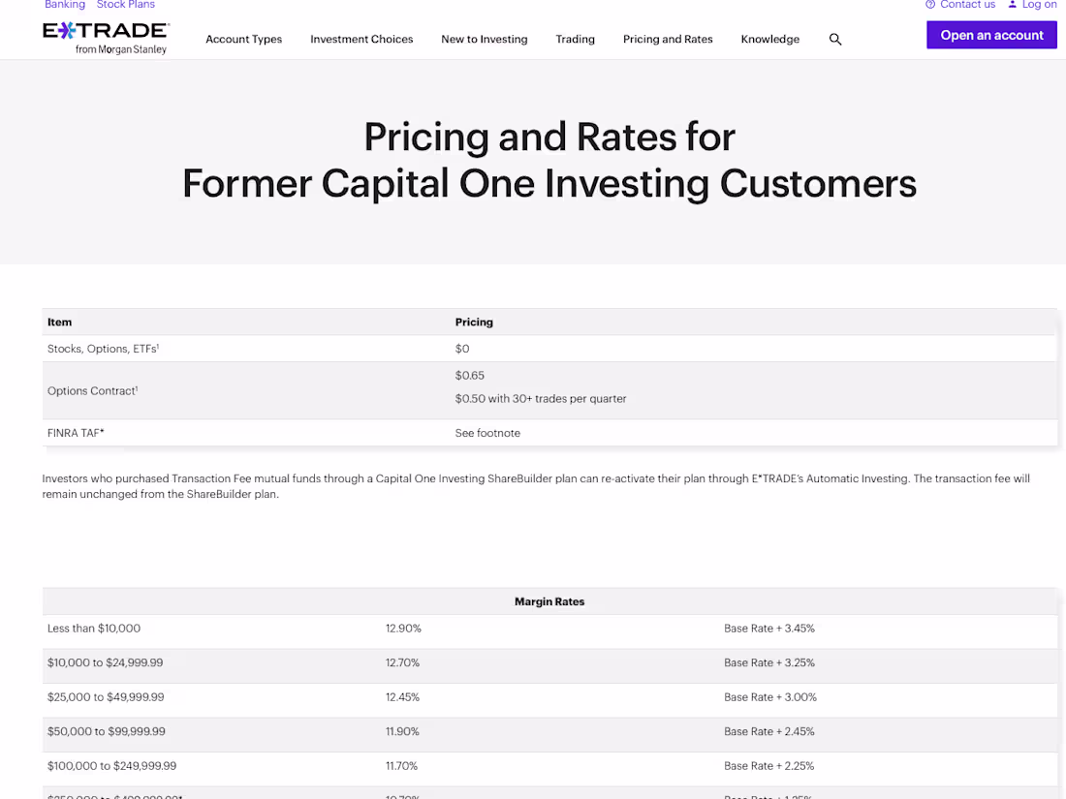Open the Account Types menu

tap(243, 40)
